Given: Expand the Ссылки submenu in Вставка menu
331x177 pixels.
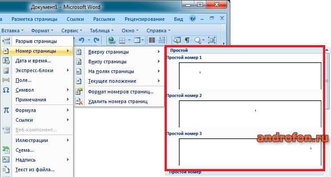Looking at the screenshot, I should click(x=37, y=120).
